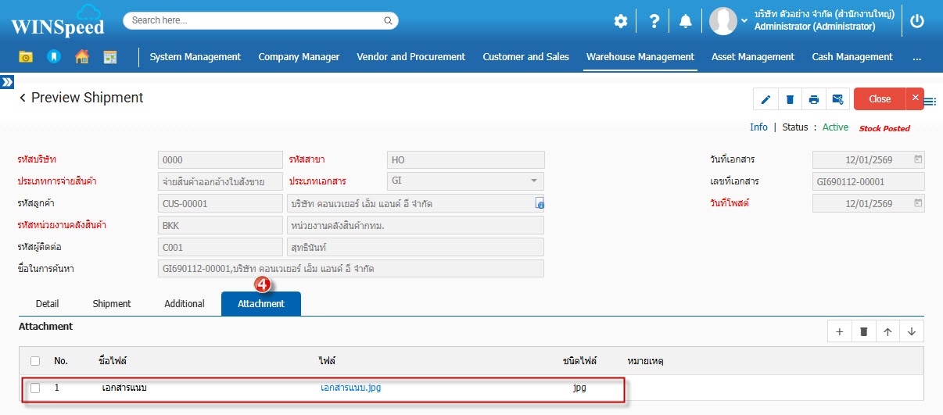
Task: Tick the checkbox for attachment row 1
Action: tap(35, 388)
